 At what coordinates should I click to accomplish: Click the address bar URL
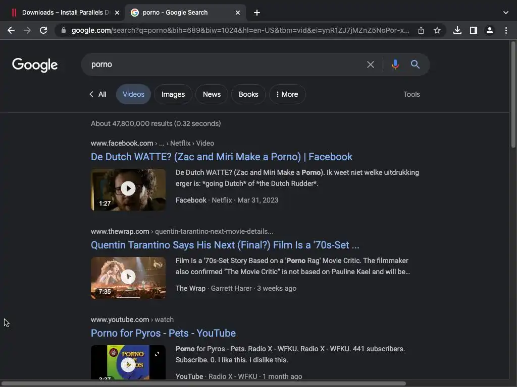pyautogui.click(x=240, y=30)
